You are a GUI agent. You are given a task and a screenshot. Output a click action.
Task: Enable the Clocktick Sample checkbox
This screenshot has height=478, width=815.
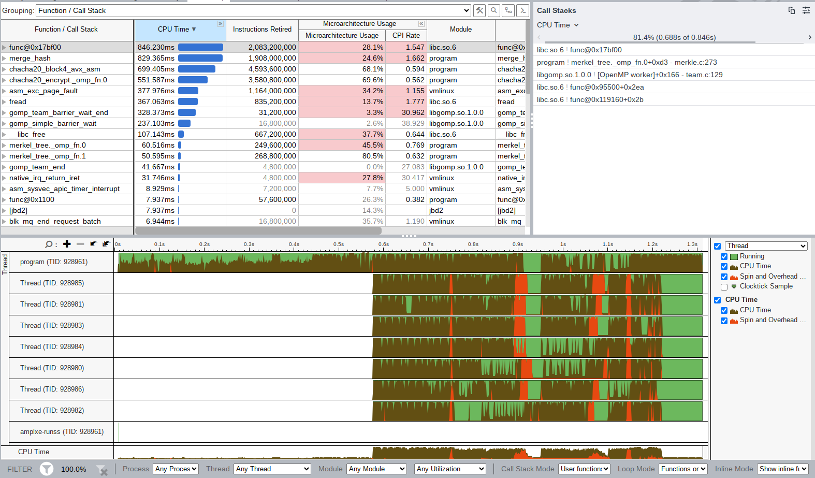(x=724, y=287)
